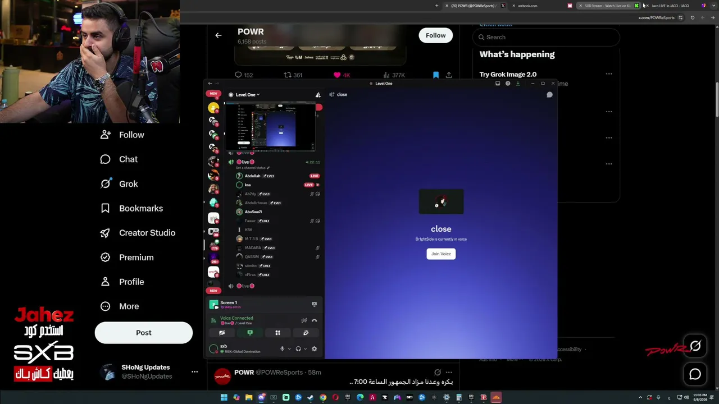Click the white Post button

(x=144, y=332)
